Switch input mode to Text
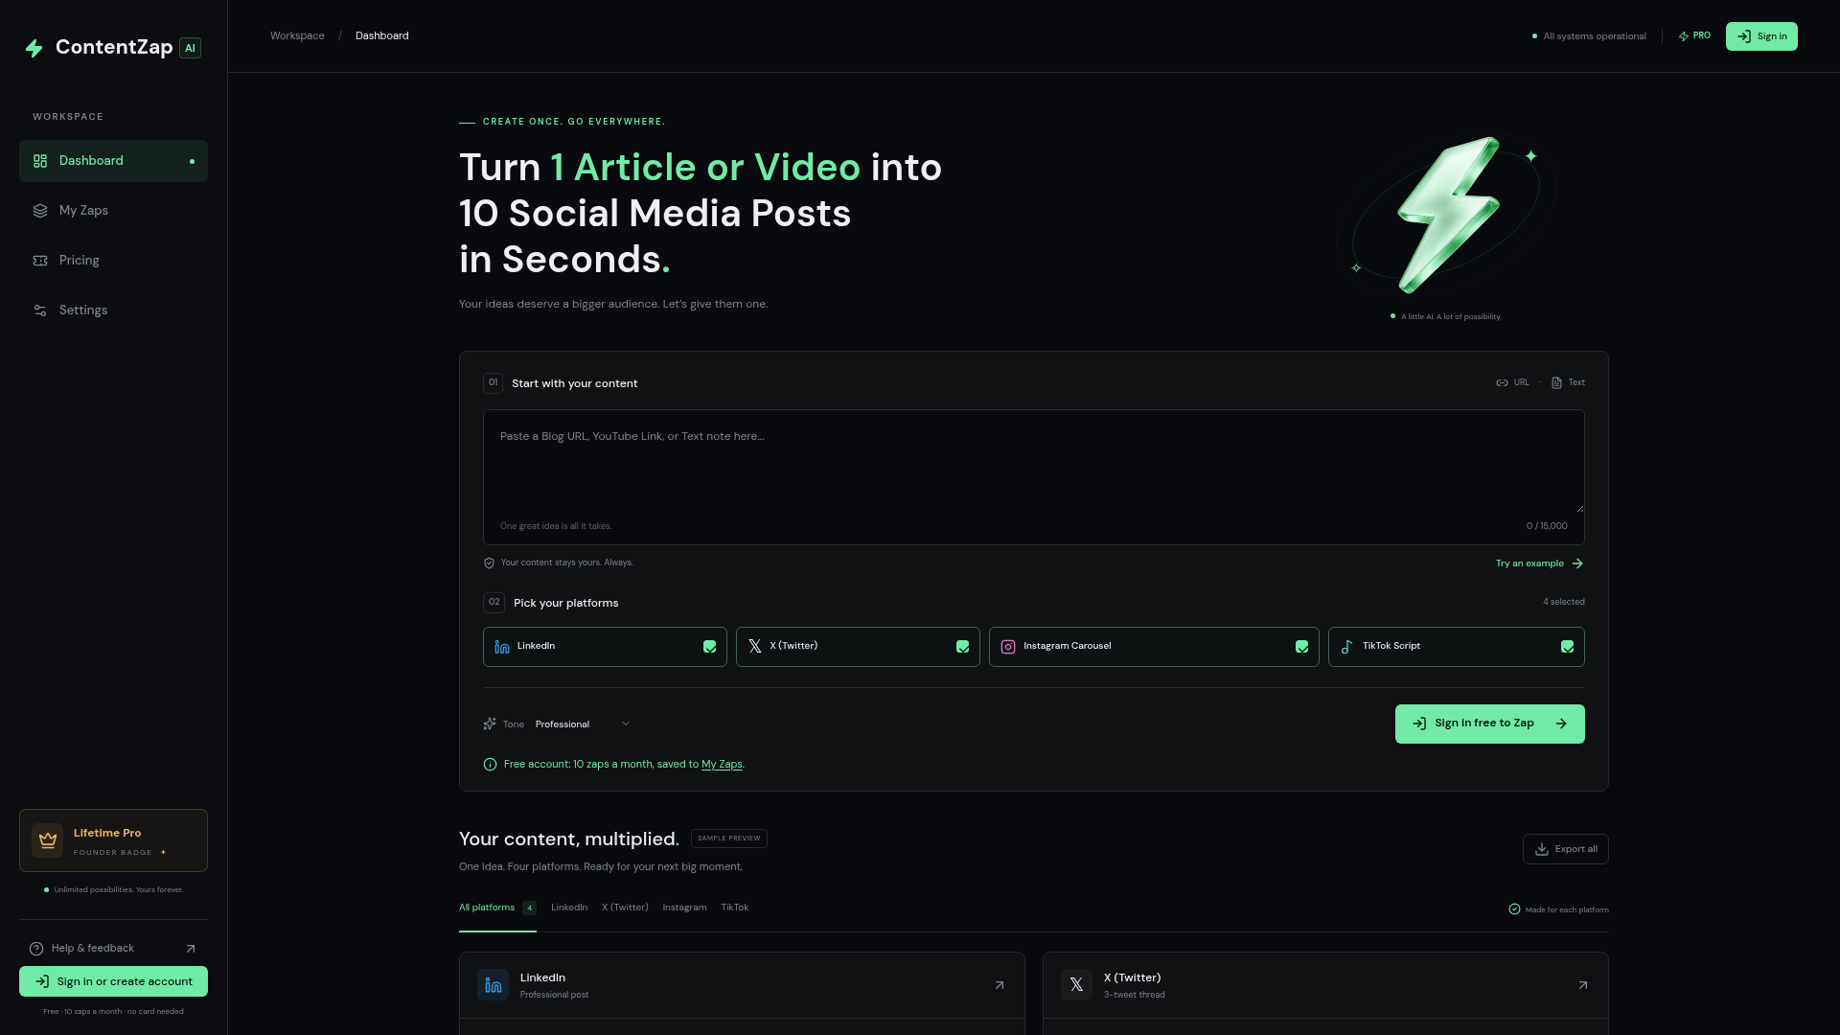 point(1568,382)
